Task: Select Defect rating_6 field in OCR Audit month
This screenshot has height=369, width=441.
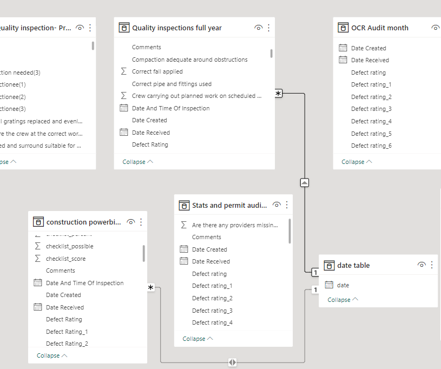Action: [371, 146]
